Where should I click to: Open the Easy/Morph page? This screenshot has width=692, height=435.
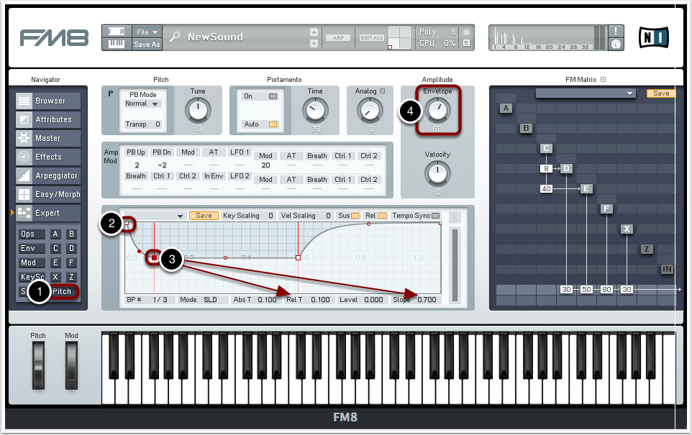point(48,195)
